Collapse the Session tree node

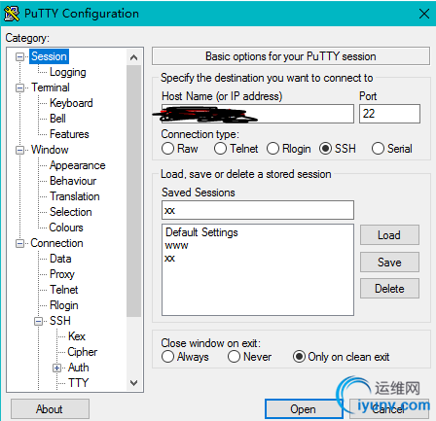pos(20,56)
